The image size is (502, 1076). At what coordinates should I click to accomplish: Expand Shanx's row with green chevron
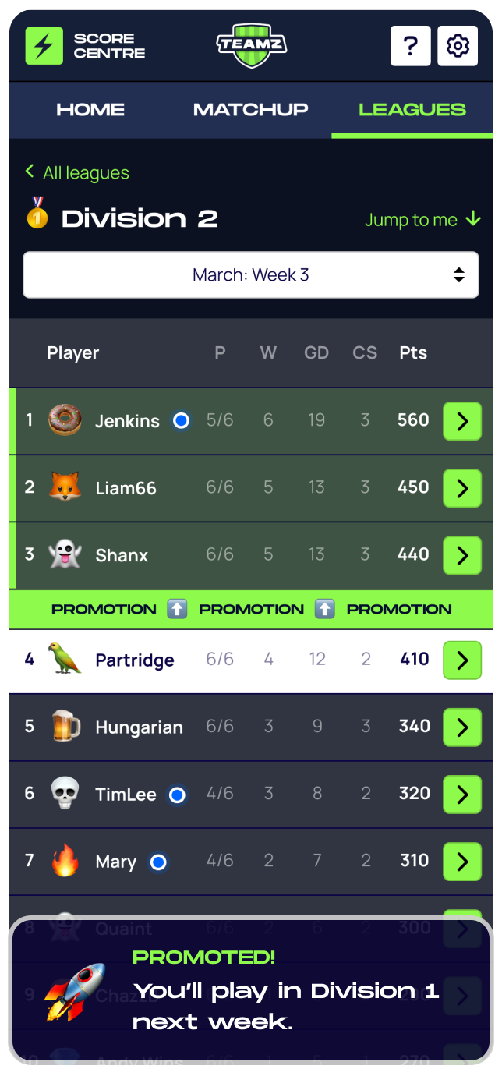[462, 555]
